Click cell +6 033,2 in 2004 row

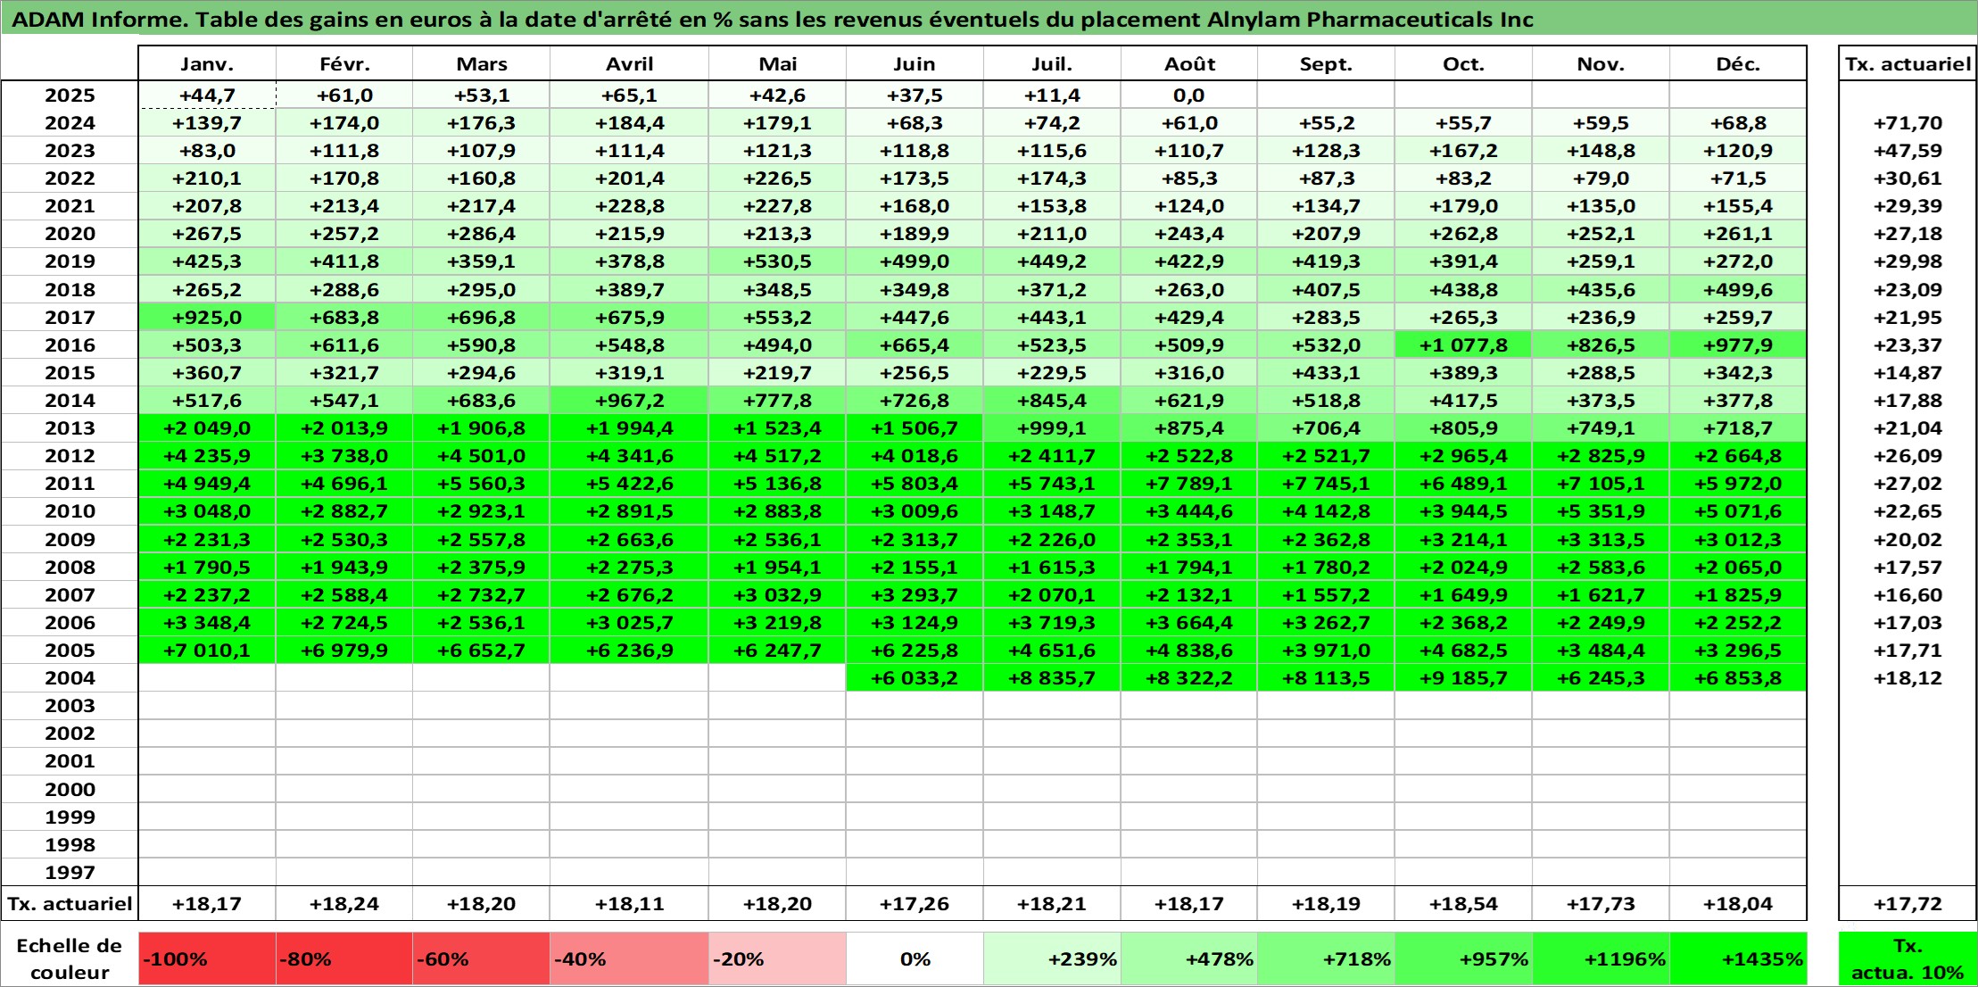click(915, 677)
